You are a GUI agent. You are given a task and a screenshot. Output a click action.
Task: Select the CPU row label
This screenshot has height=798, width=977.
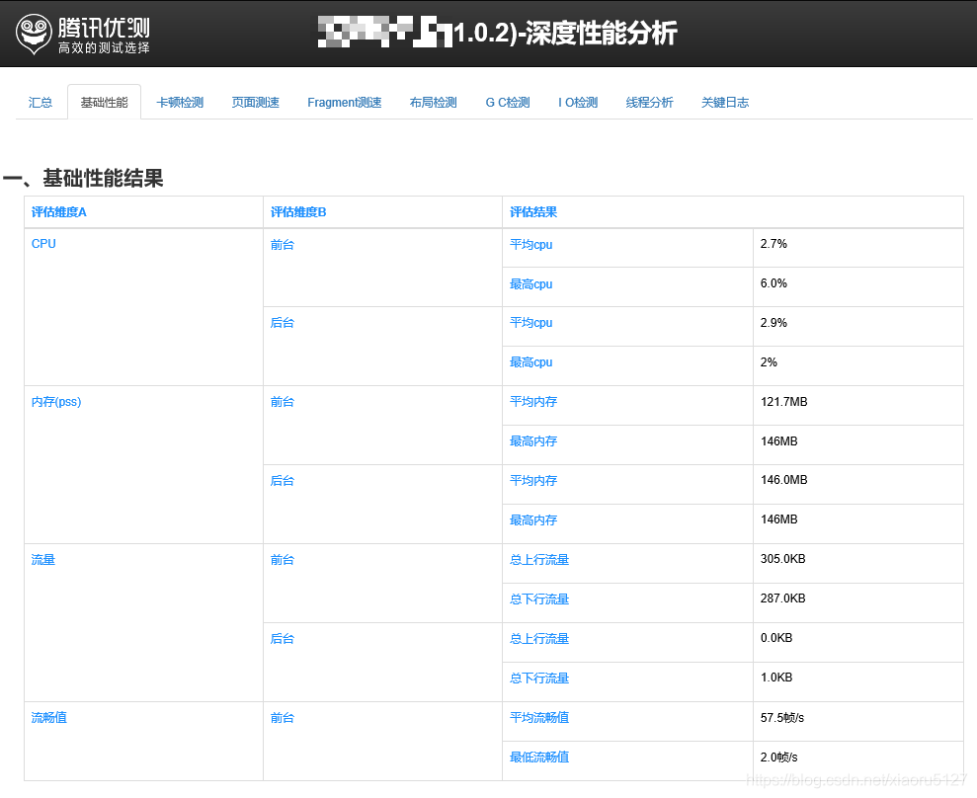43,244
